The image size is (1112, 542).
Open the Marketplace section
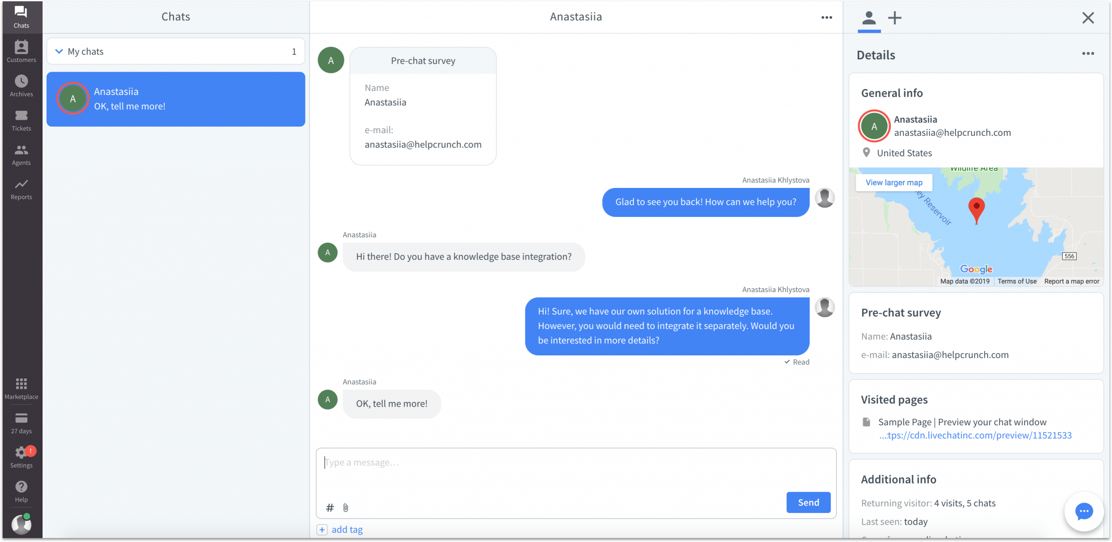point(20,388)
